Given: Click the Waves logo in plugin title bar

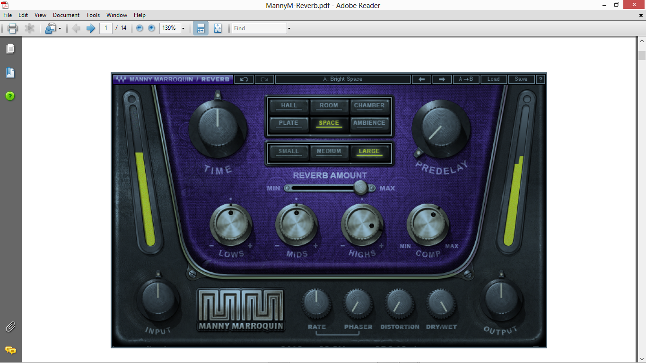Looking at the screenshot, I should (x=121, y=79).
